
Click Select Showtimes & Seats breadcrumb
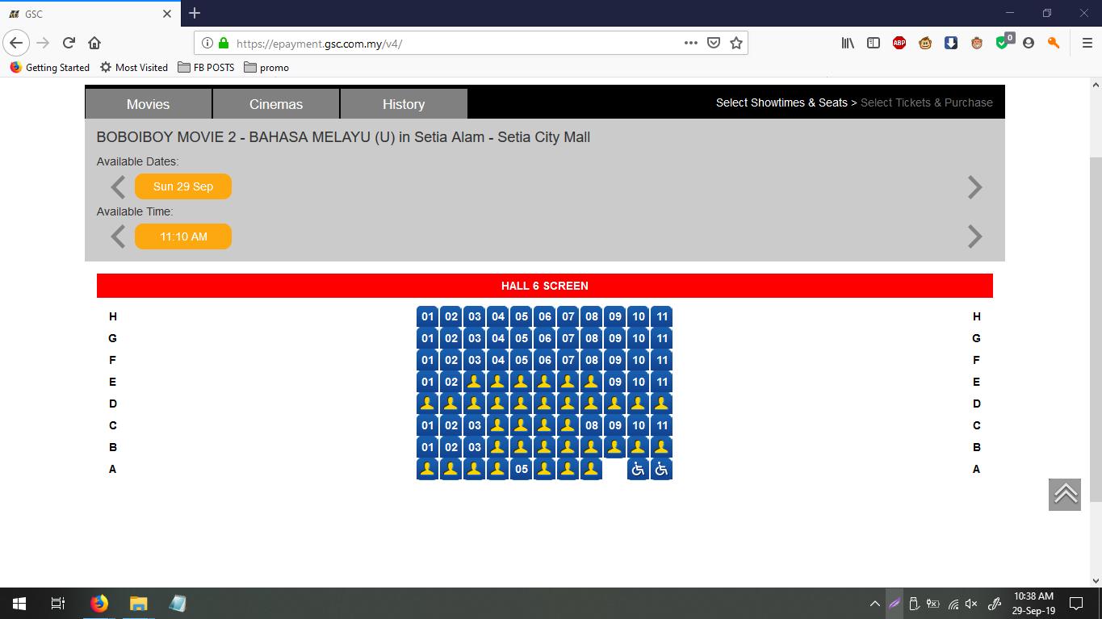(781, 102)
